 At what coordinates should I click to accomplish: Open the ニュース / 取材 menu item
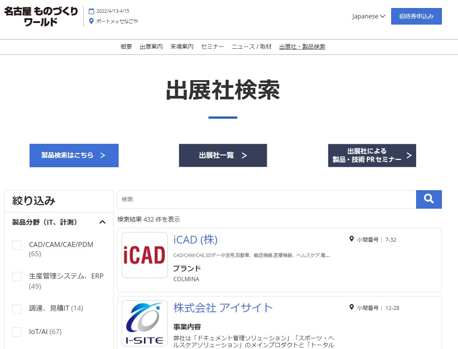pos(251,47)
